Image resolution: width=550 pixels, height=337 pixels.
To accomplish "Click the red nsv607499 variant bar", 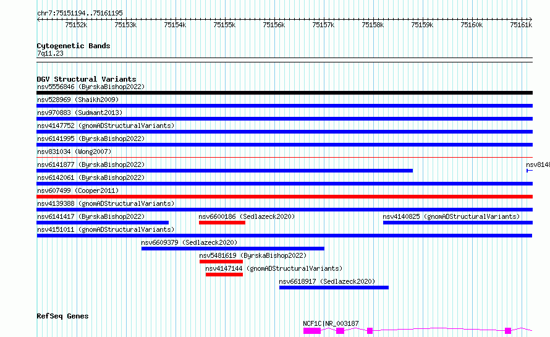I will (284, 197).
